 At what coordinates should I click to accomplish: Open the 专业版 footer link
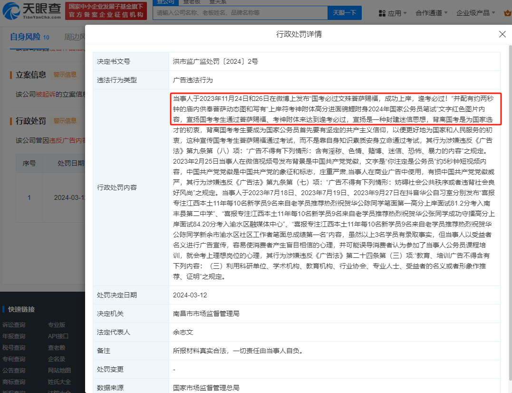[x=57, y=325]
